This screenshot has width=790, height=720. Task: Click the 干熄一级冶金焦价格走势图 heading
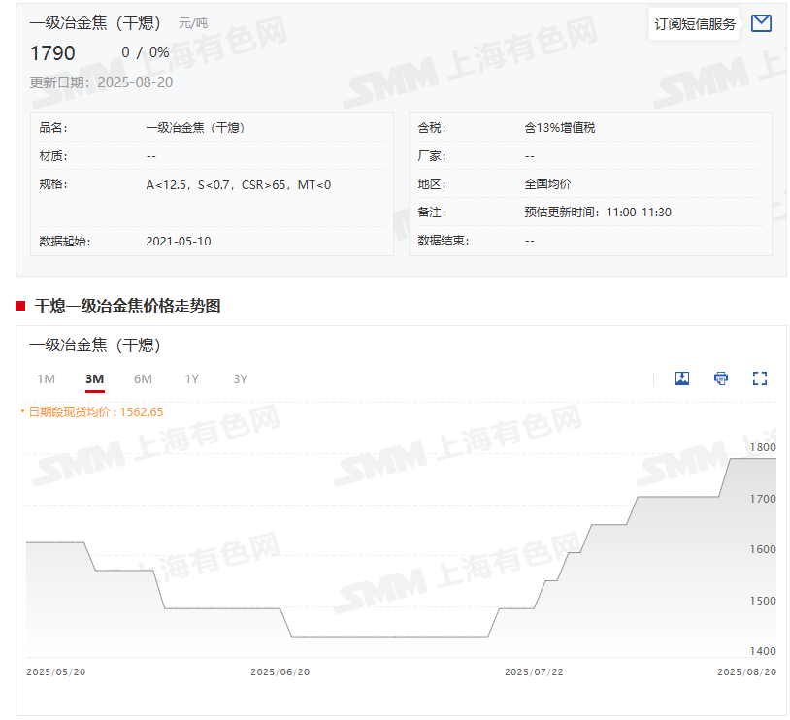tap(127, 307)
